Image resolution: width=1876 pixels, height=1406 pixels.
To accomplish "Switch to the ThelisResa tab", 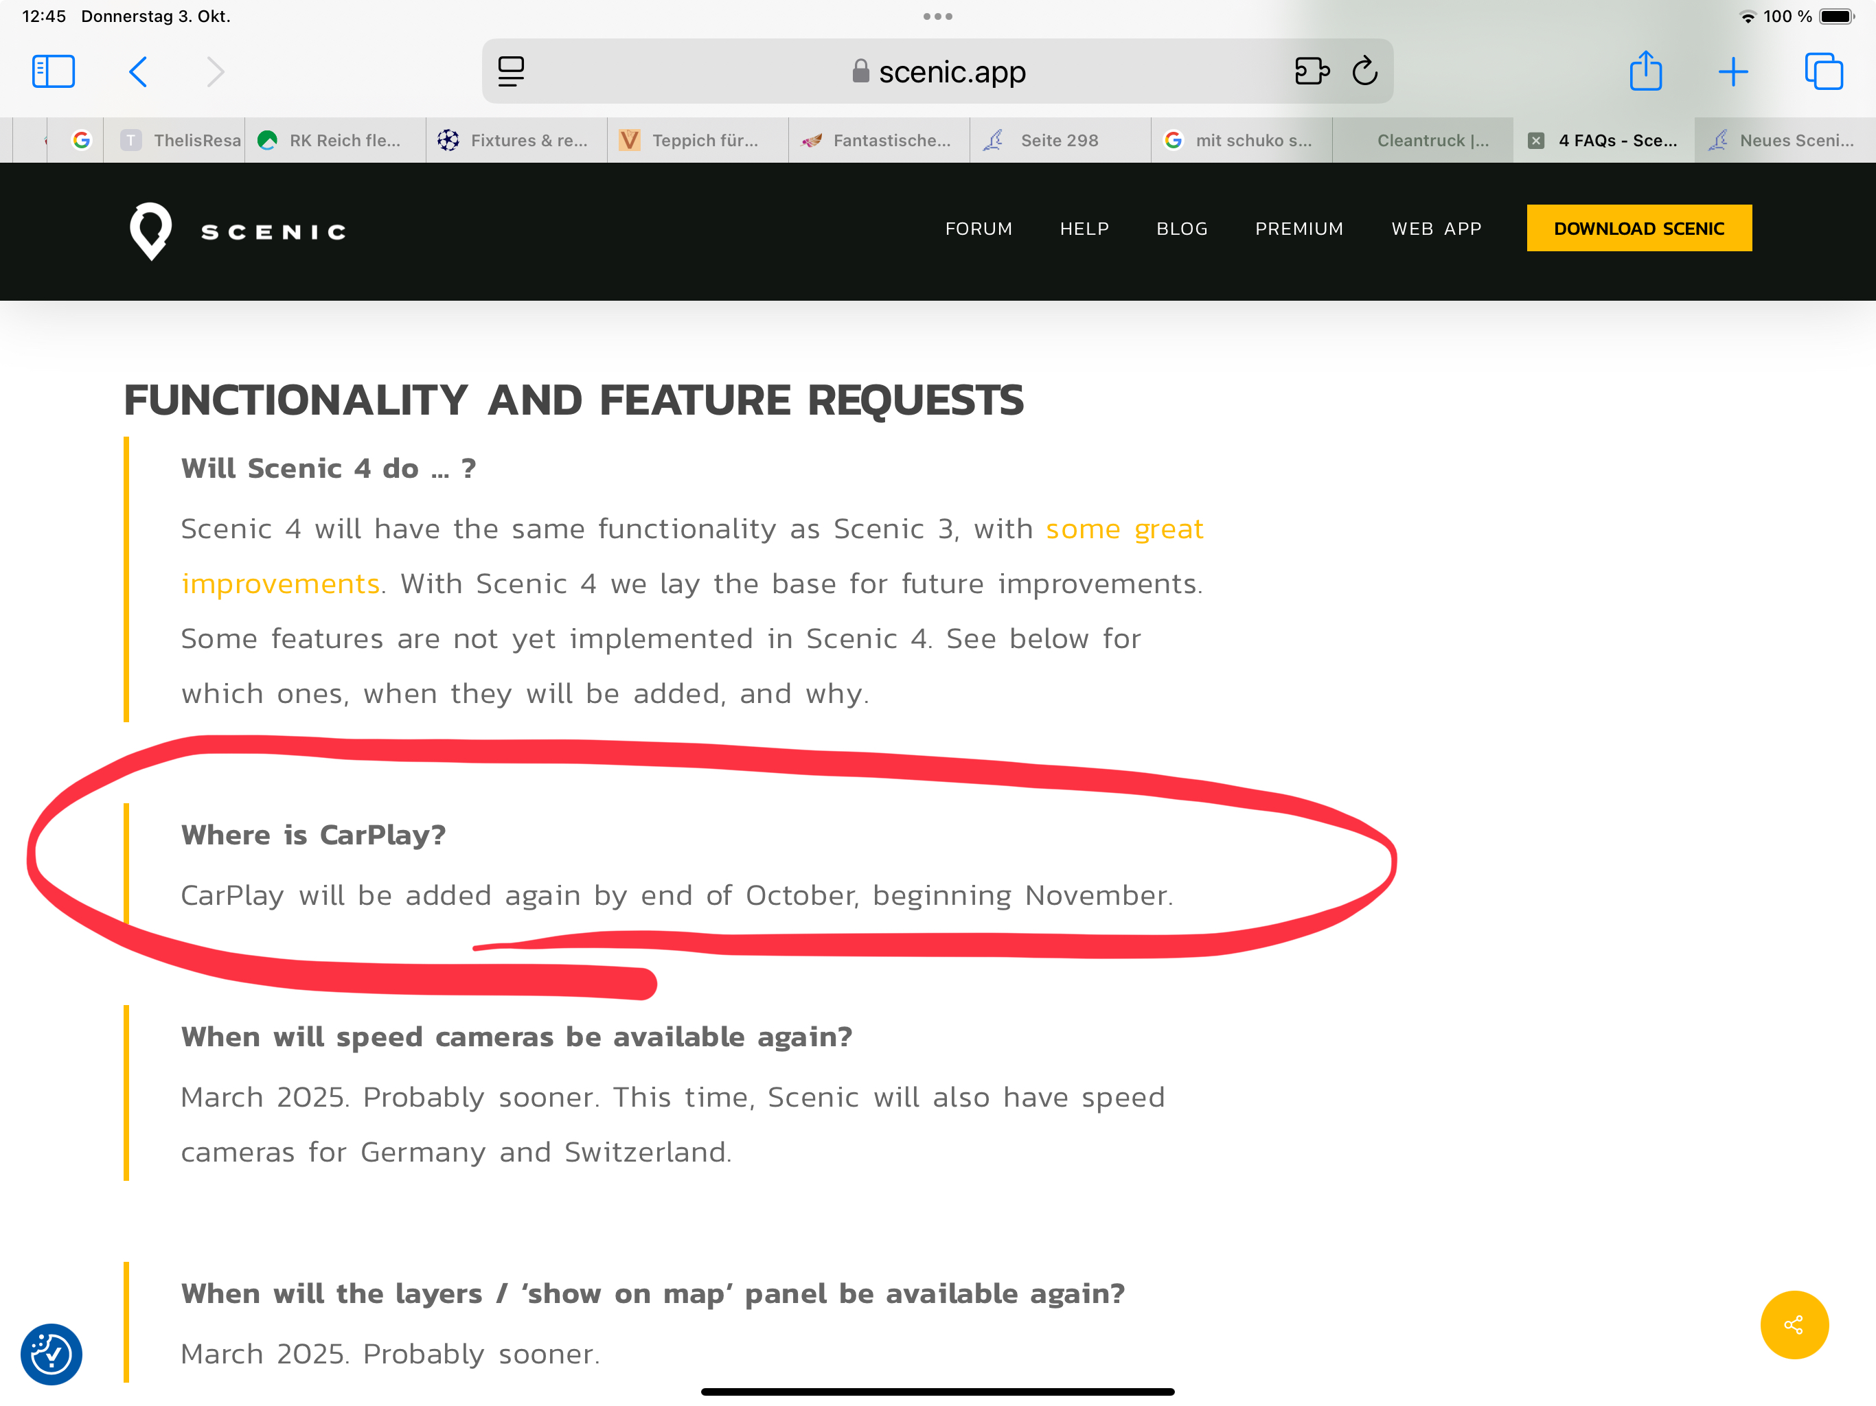I will pyautogui.click(x=174, y=140).
